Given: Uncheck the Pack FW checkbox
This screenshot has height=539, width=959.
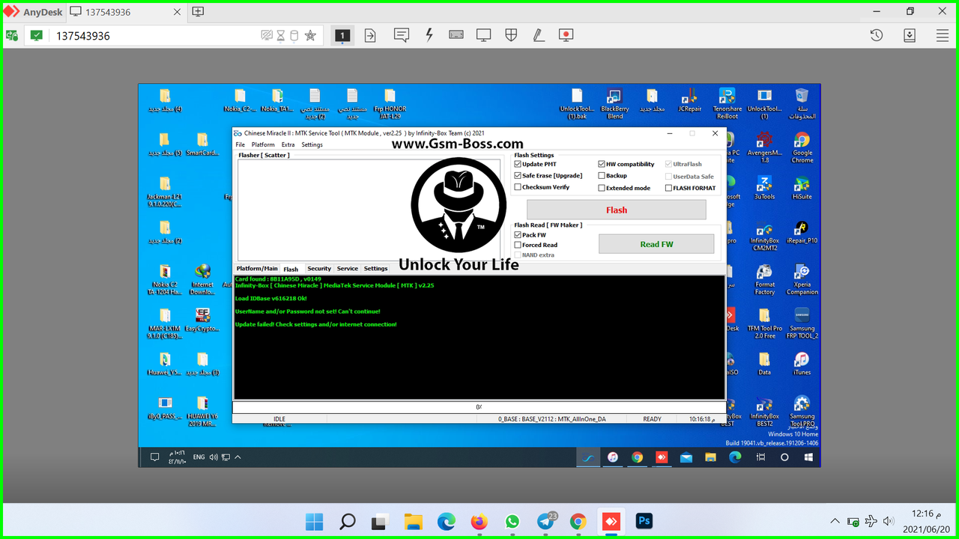Looking at the screenshot, I should (x=518, y=234).
